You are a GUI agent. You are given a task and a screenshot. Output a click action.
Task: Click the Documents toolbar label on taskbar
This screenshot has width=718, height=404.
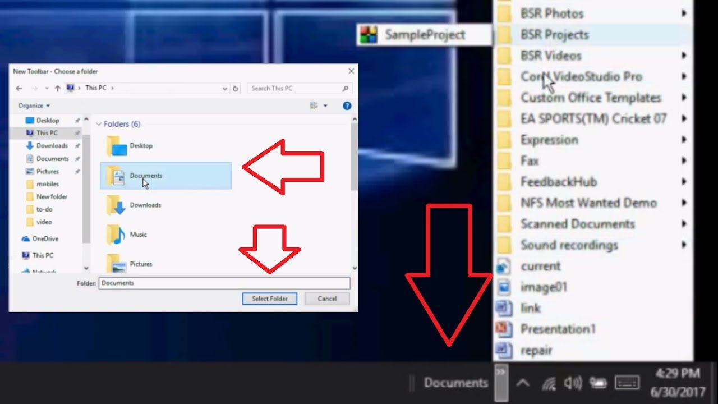tap(456, 383)
